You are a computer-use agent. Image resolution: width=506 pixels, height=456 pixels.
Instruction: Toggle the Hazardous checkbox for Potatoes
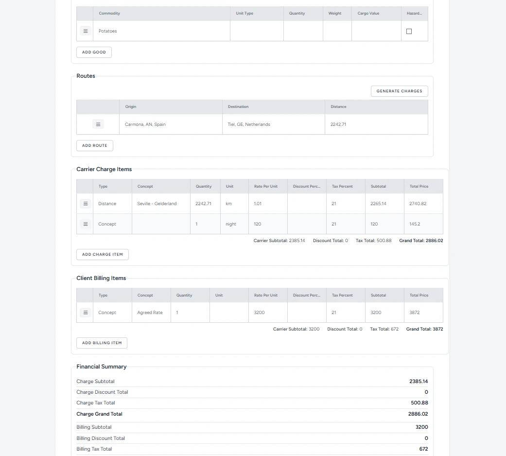(409, 31)
